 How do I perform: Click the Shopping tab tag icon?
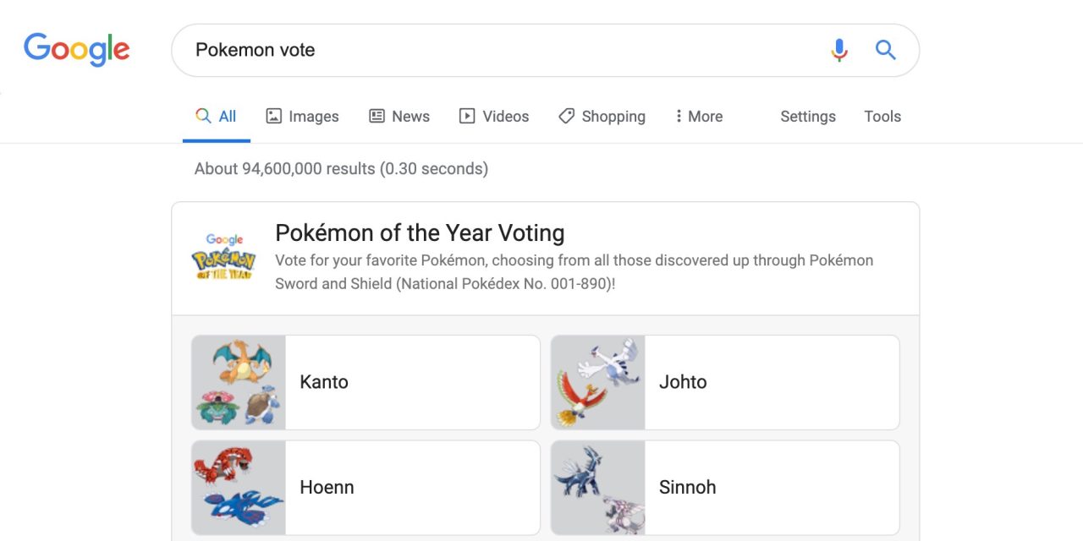(566, 116)
